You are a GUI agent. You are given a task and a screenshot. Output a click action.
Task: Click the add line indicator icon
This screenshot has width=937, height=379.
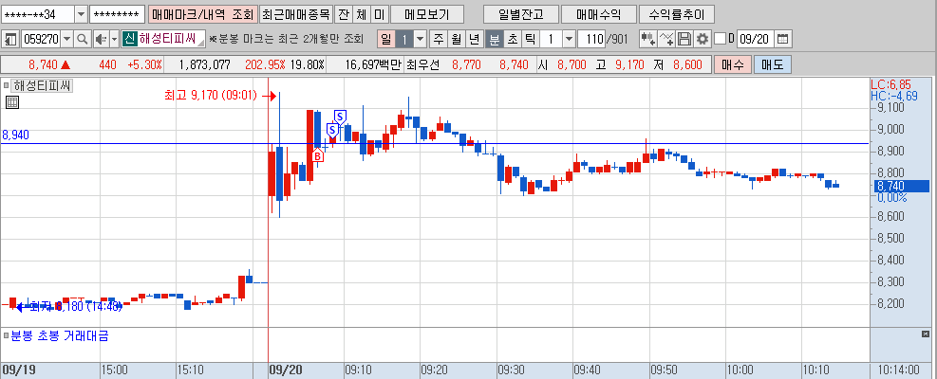(x=666, y=40)
